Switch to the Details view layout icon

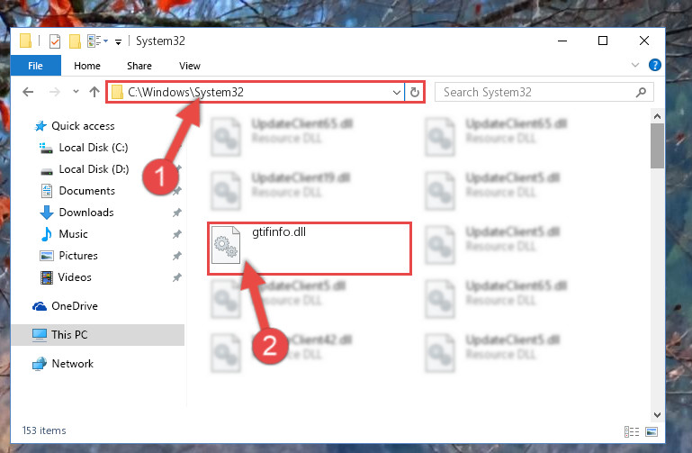coord(632,431)
